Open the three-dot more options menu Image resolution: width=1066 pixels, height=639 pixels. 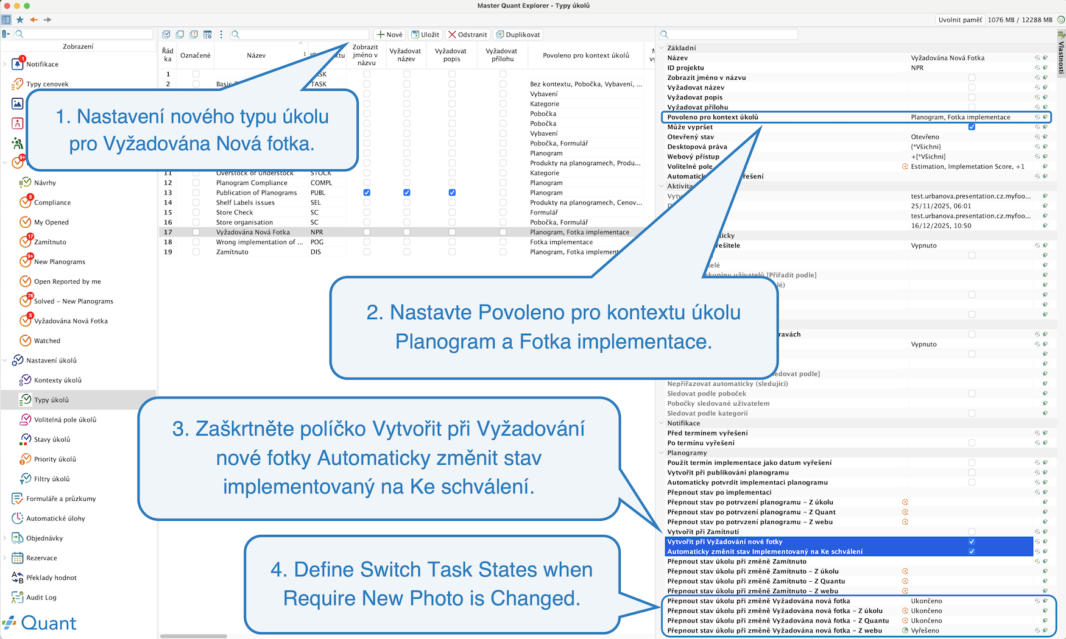(x=221, y=35)
